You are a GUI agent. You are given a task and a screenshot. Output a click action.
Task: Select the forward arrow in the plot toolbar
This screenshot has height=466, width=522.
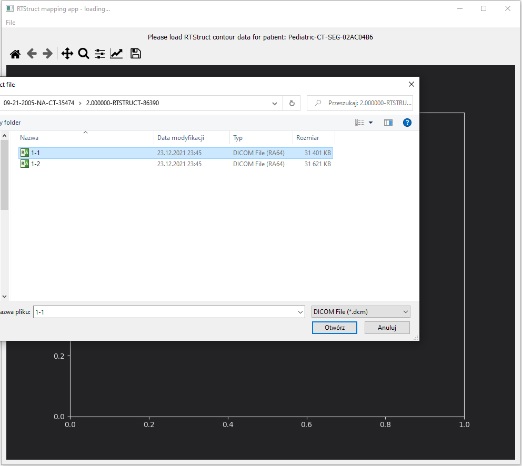tap(47, 53)
